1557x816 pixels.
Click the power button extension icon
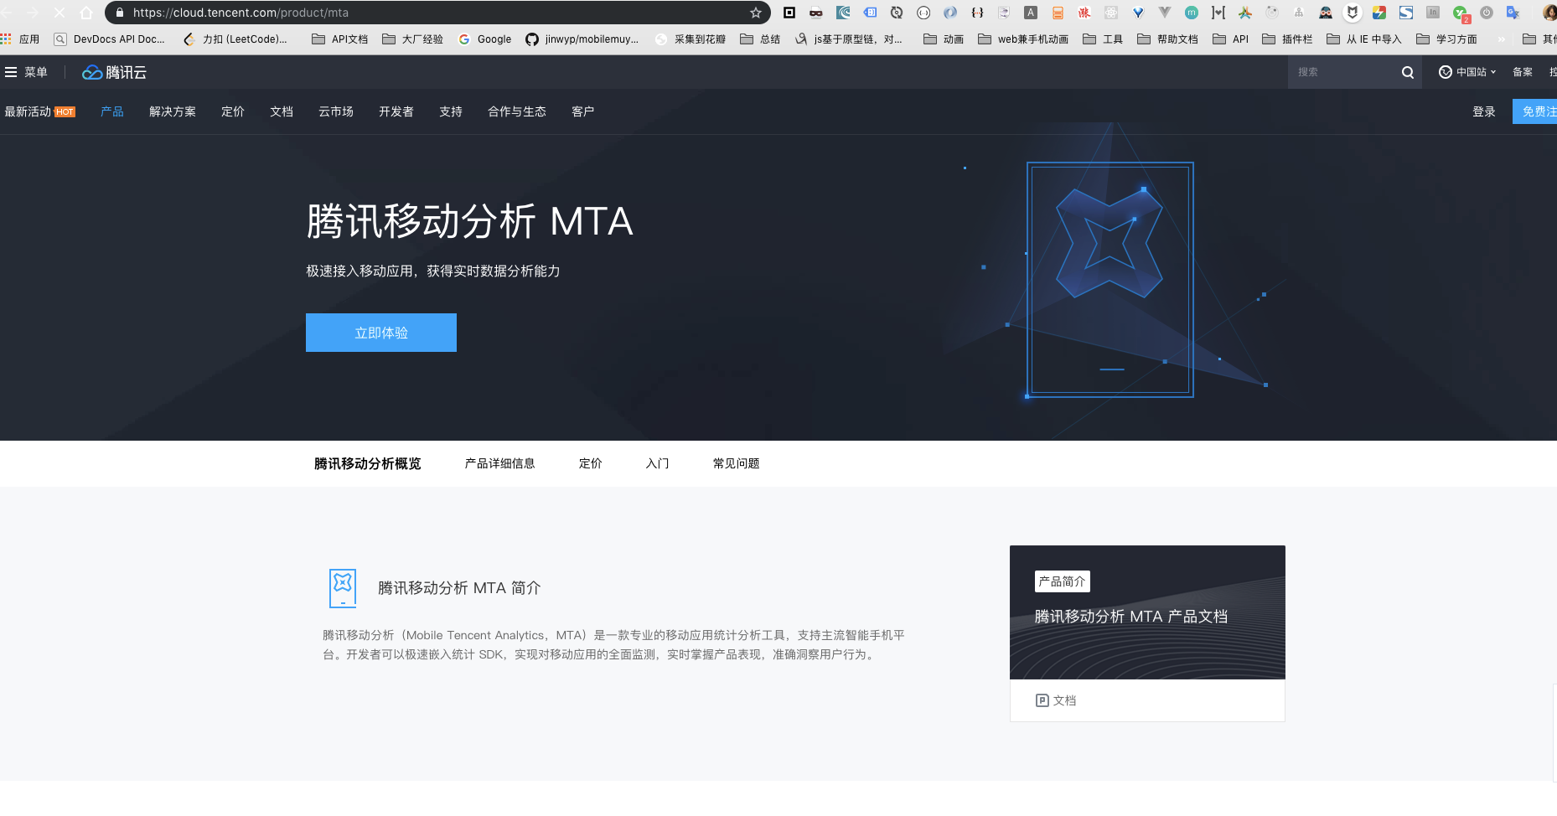point(1487,13)
